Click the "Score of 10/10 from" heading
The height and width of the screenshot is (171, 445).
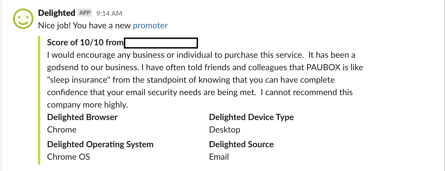85,42
